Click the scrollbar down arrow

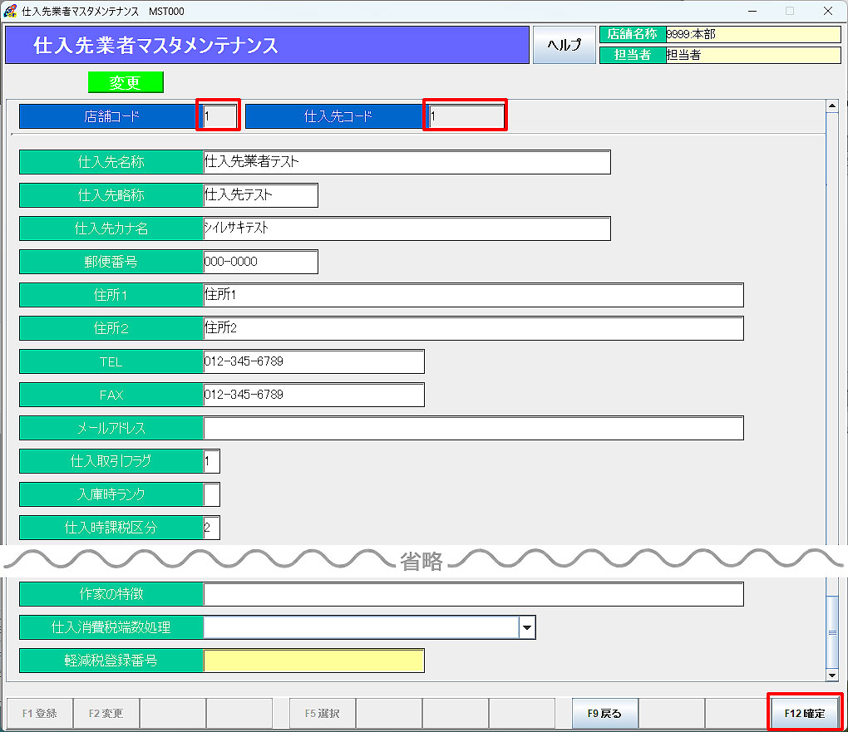(x=832, y=676)
